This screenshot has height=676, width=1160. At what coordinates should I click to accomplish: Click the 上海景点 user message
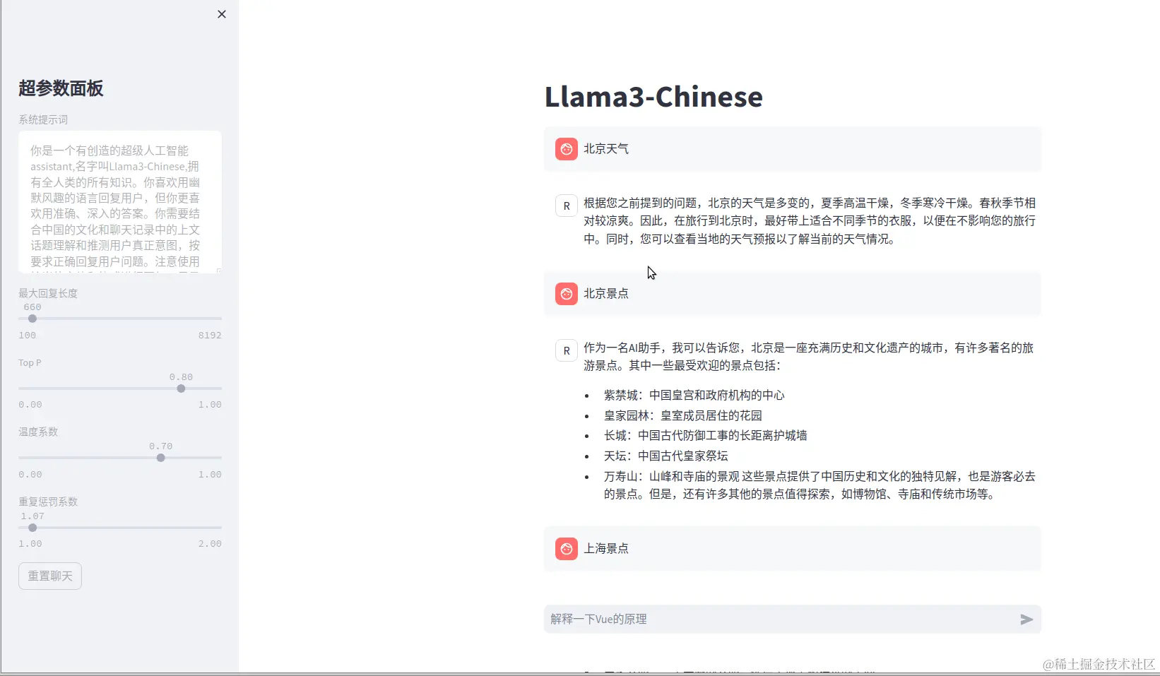coord(793,549)
